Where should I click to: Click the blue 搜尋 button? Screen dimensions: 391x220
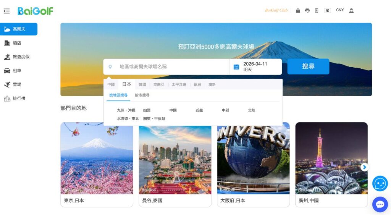click(x=308, y=66)
